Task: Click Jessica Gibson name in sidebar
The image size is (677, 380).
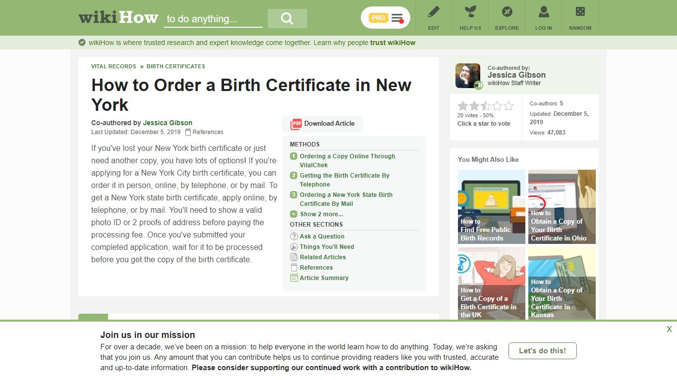Action: pyautogui.click(x=516, y=75)
